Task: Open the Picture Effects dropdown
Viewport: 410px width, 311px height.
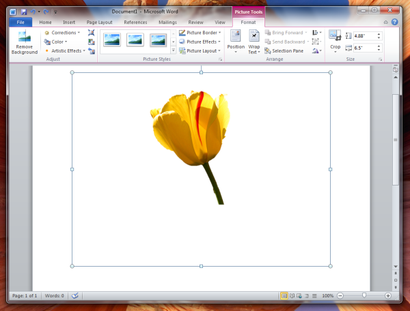Action: pos(200,42)
